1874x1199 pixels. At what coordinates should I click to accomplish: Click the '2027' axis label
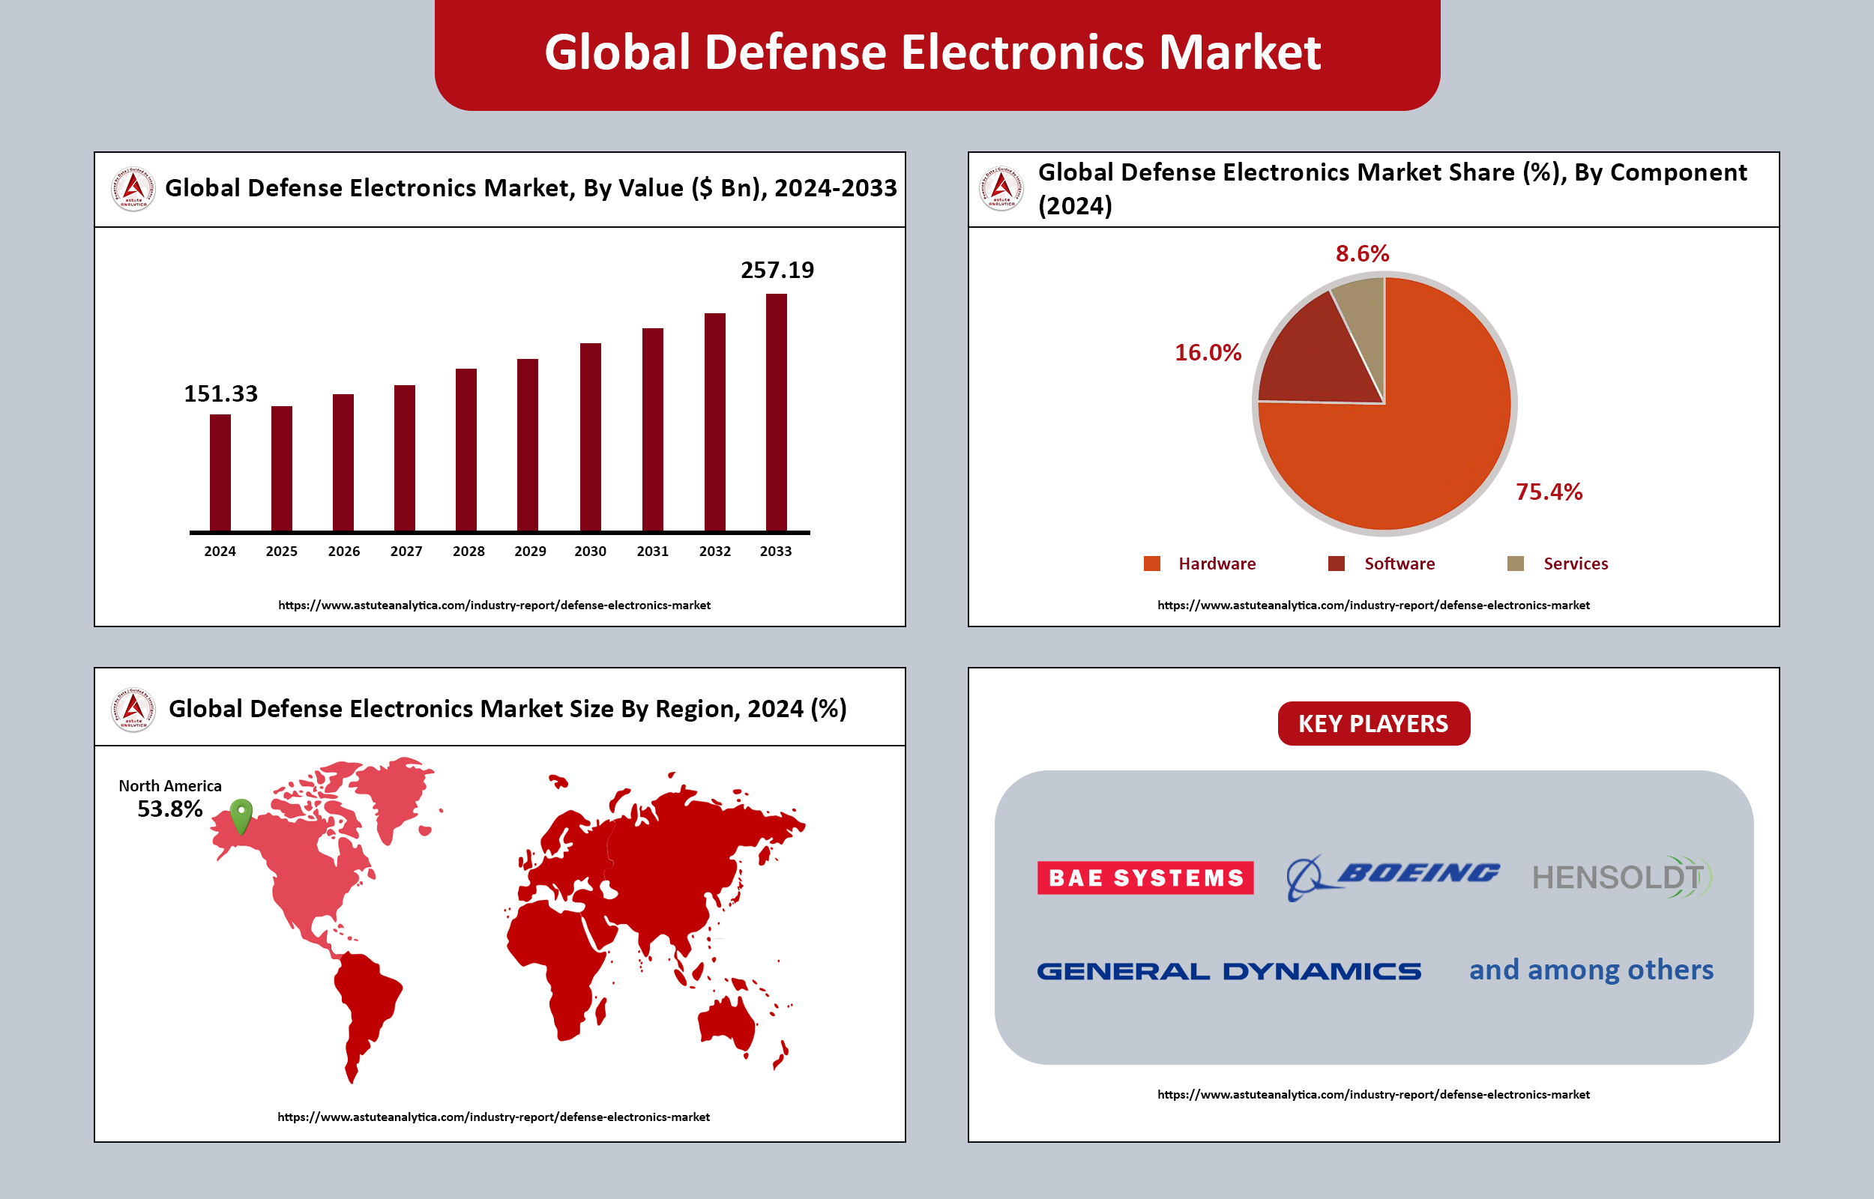pyautogui.click(x=406, y=552)
